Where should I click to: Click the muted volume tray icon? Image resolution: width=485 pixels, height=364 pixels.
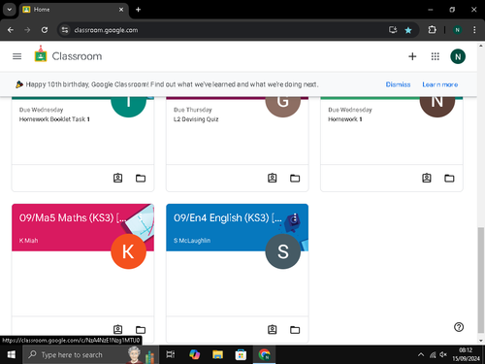click(443, 355)
